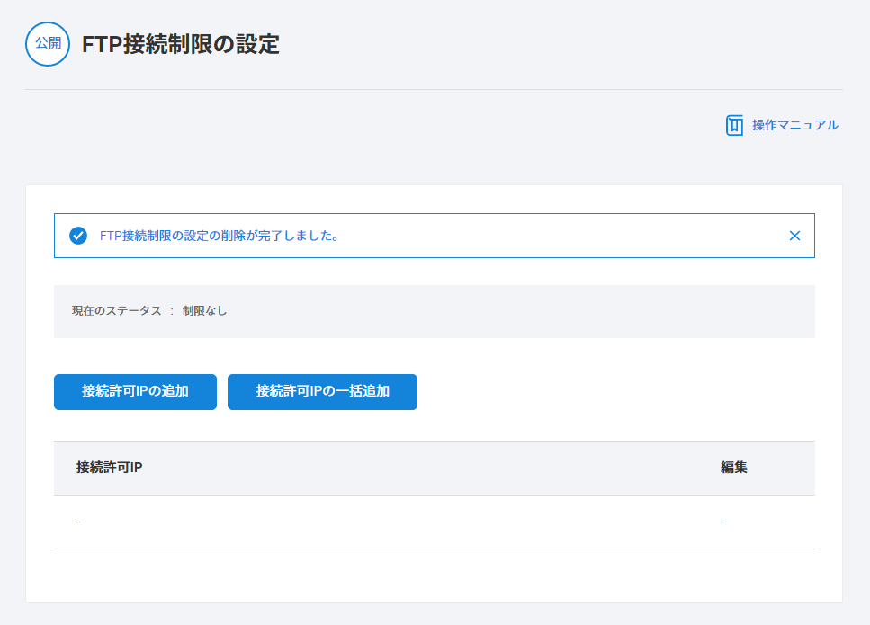Click the circular 公開 badge icon
The width and height of the screenshot is (870, 625).
[x=48, y=44]
